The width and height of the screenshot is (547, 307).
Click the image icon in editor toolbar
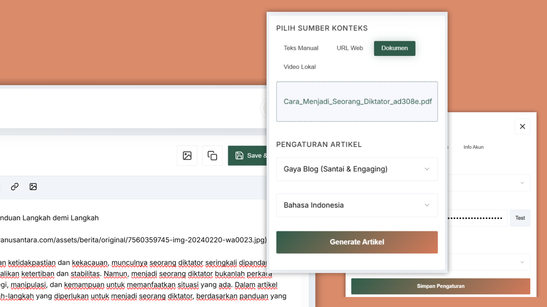pyautogui.click(x=33, y=186)
